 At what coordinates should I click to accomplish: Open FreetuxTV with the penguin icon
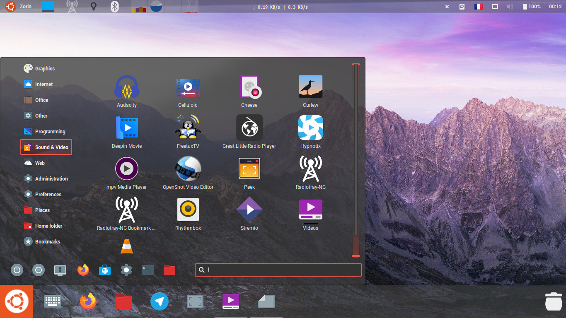point(188,132)
